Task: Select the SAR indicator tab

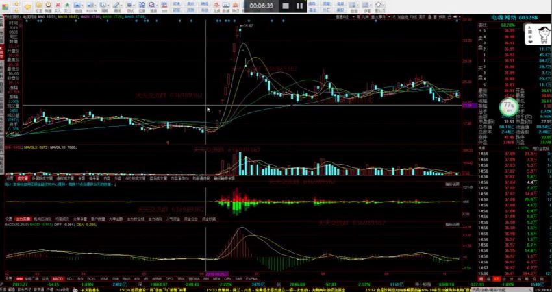Action: click(238, 278)
